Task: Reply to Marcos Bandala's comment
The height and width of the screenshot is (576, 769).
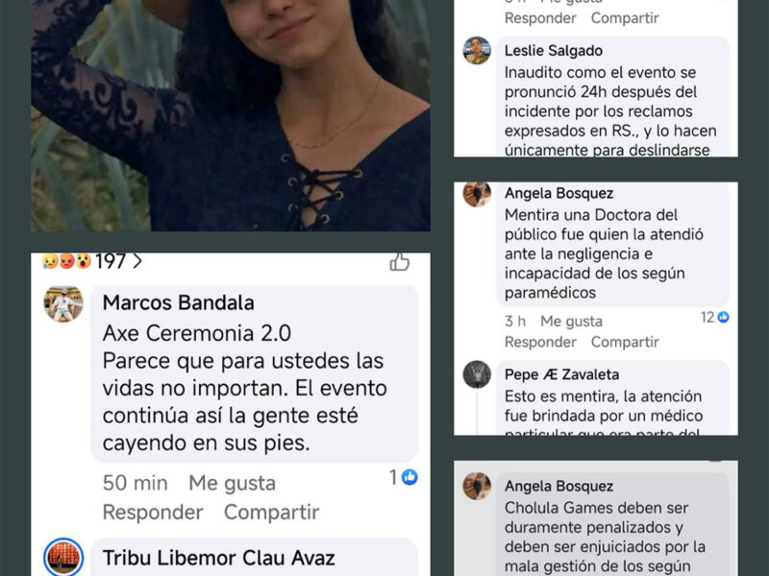Action: click(153, 513)
